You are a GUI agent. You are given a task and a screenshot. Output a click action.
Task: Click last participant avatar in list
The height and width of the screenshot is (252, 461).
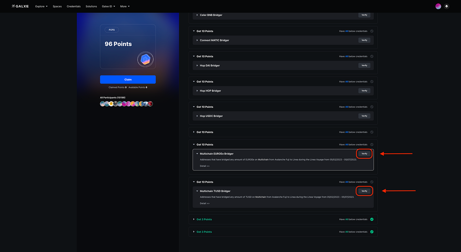[150, 104]
